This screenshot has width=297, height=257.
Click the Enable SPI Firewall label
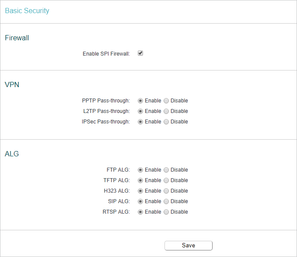pos(106,54)
